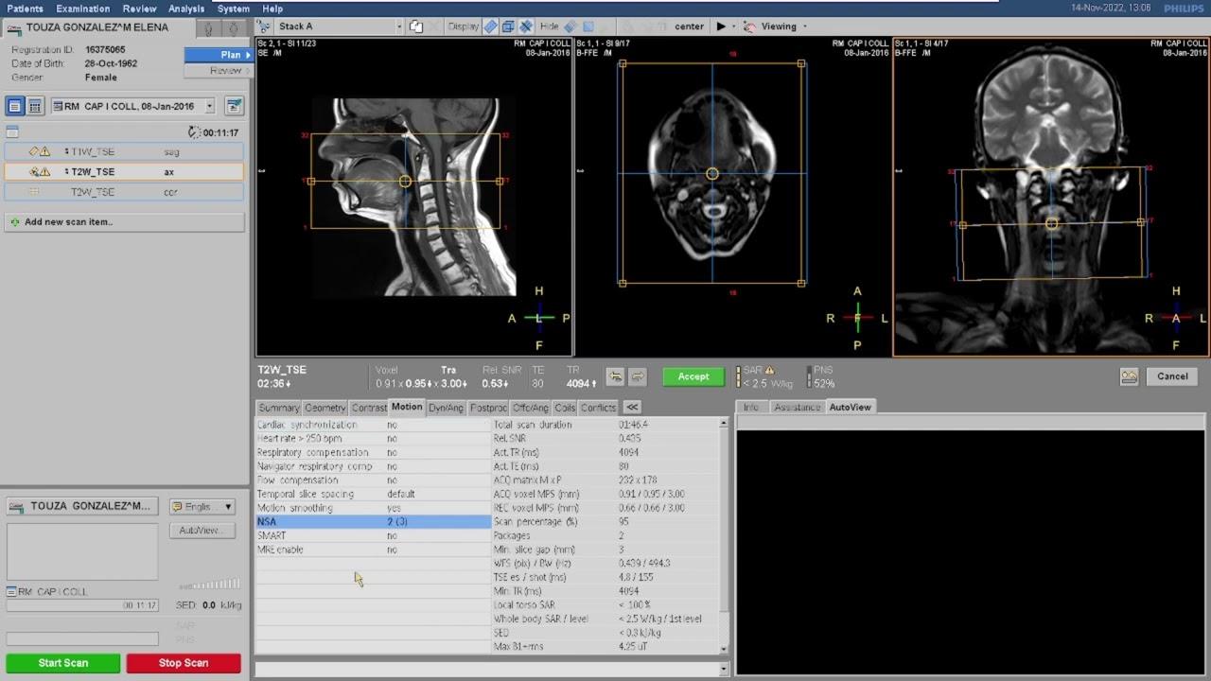Open the English language dropdown
The width and height of the screenshot is (1211, 681).
[202, 507]
